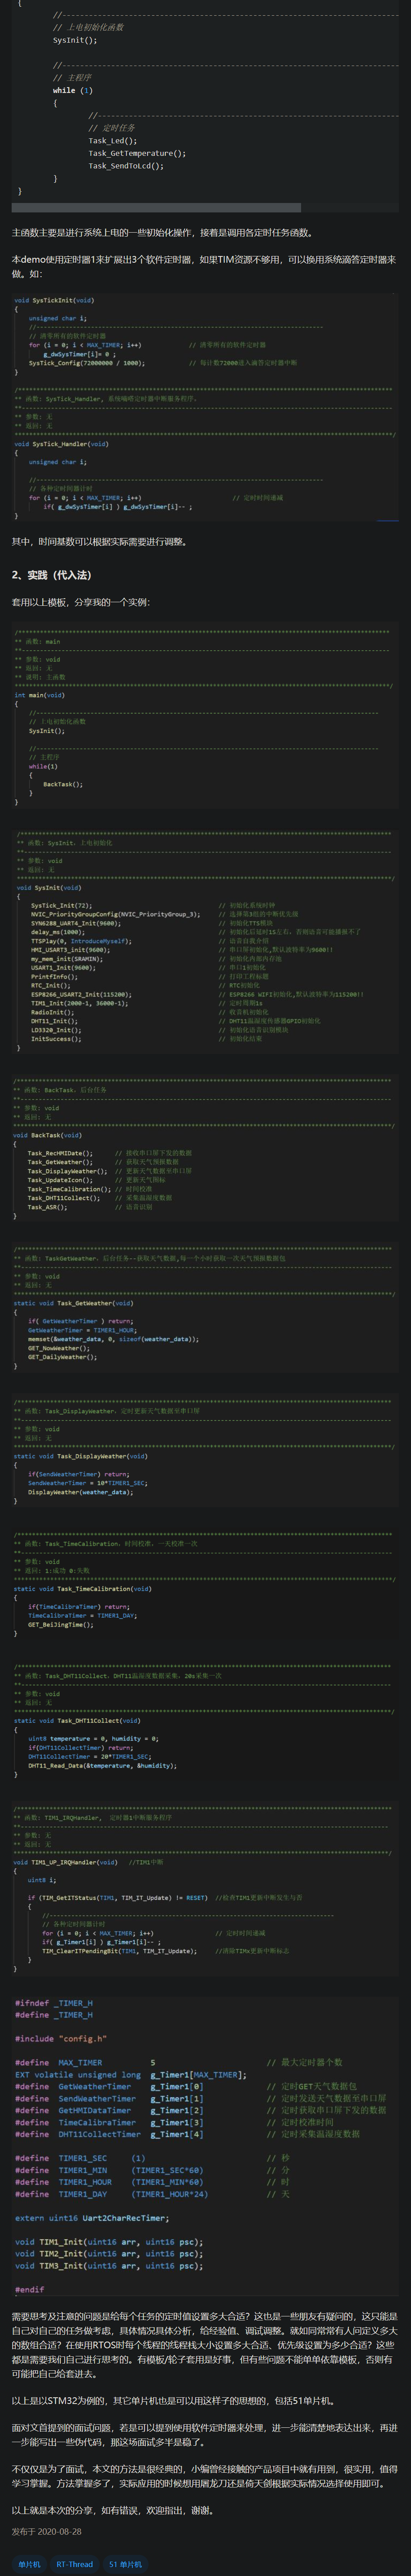Click the 'Task_GetTemperature();' code line
Viewport: 411px width, 2576px height.
tap(137, 153)
